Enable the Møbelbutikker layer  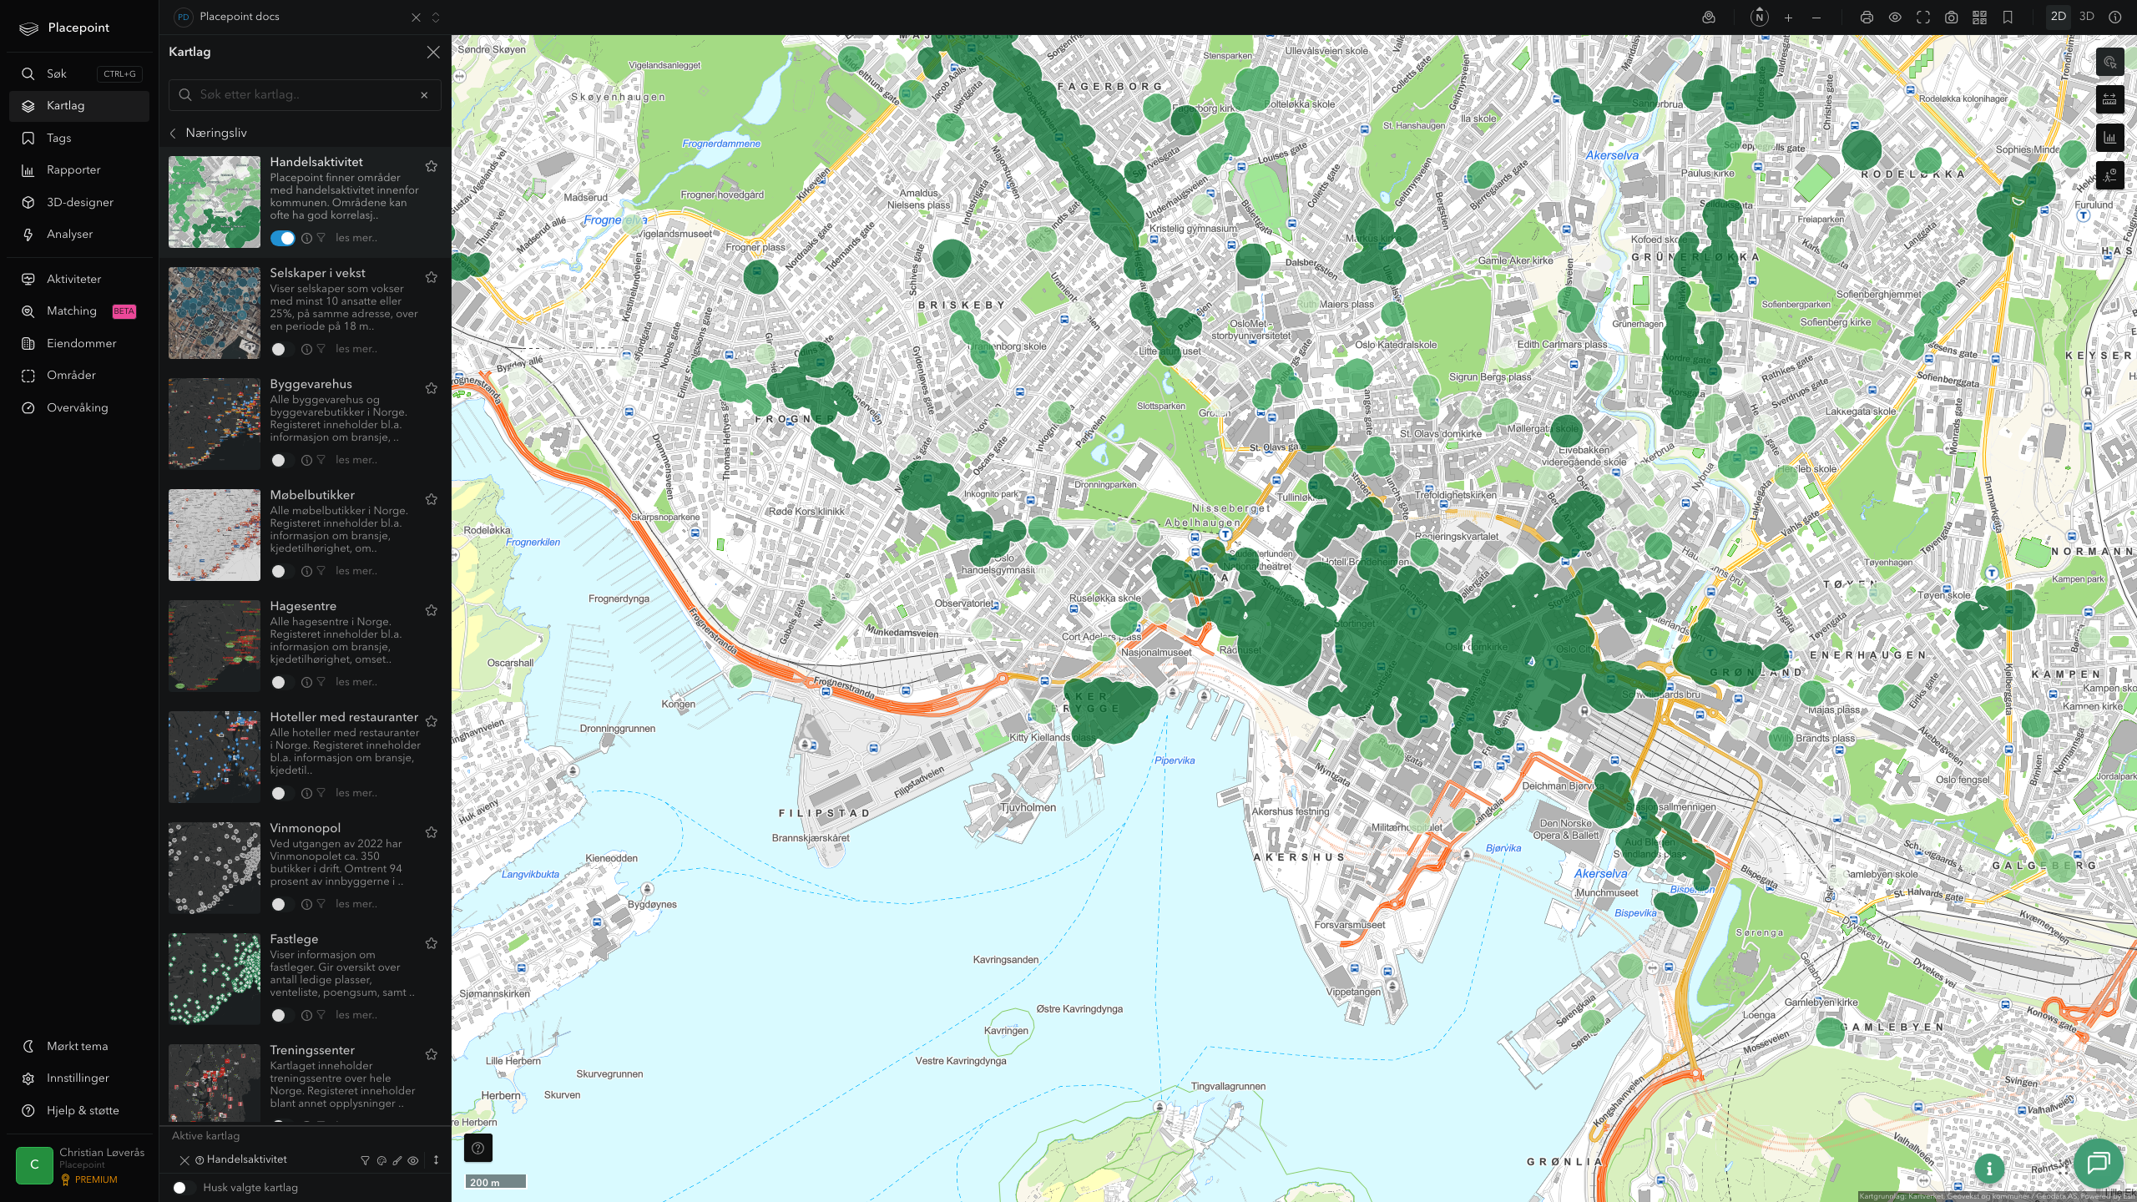pyautogui.click(x=282, y=572)
